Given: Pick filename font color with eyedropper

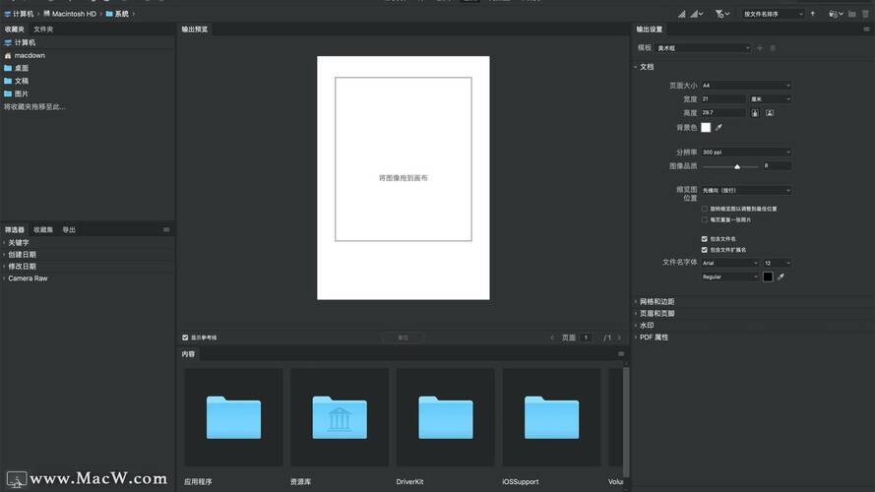Looking at the screenshot, I should [x=781, y=277].
